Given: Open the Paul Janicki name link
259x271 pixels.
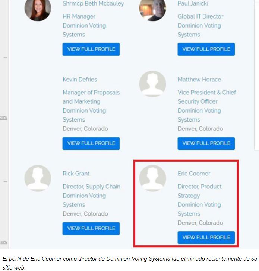Looking at the screenshot, I should coord(193,3).
